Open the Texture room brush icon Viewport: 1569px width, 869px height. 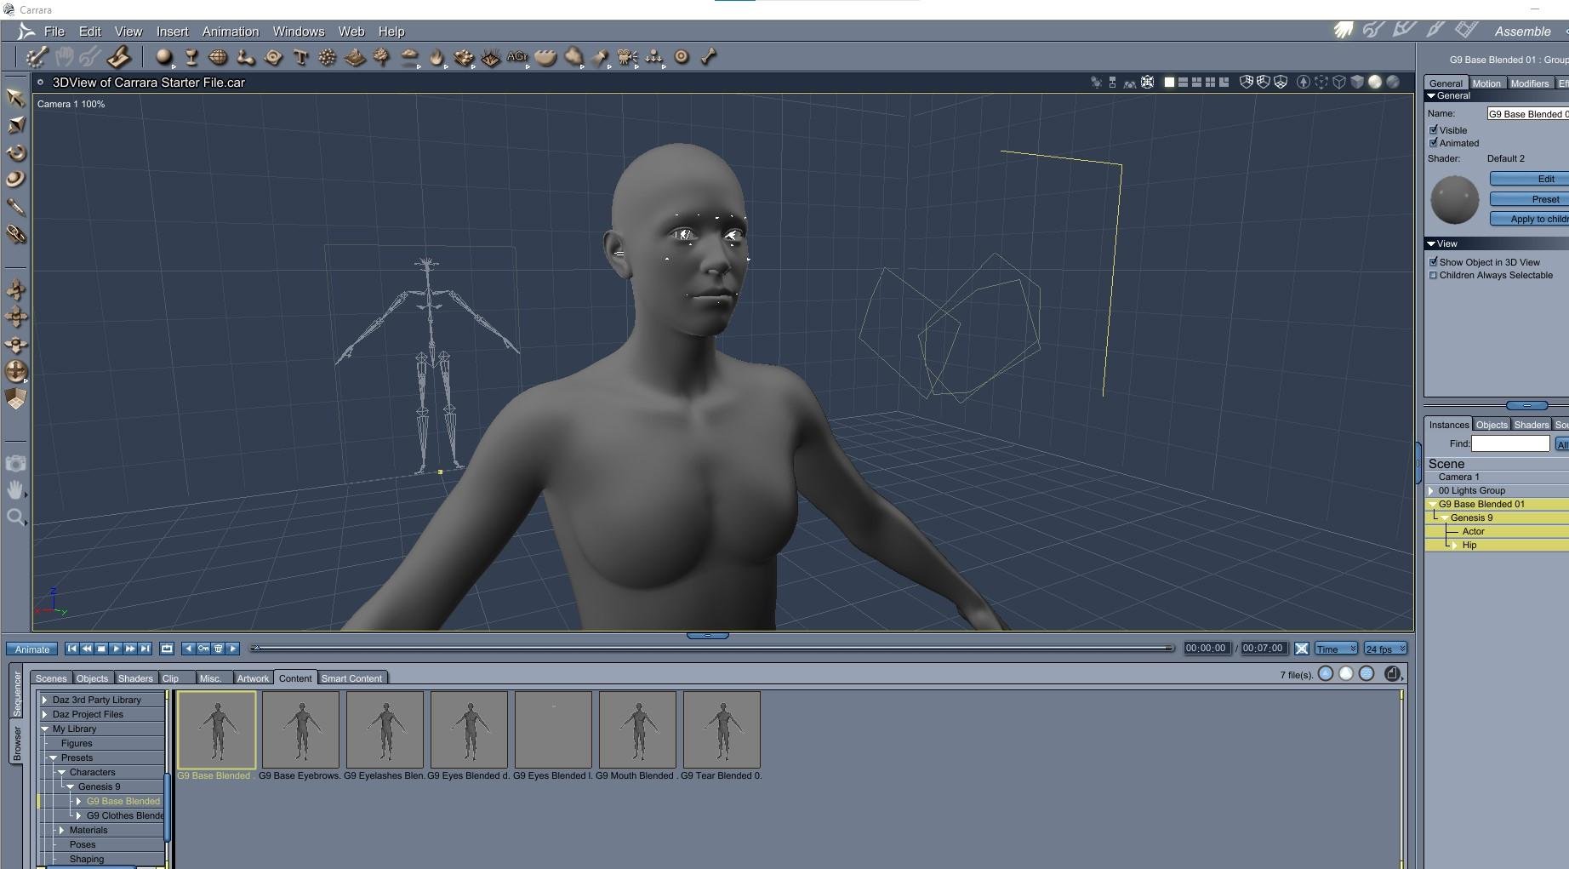[1435, 31]
